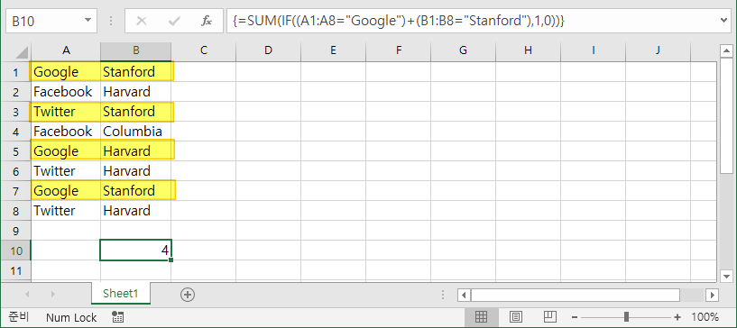Click next sheet navigation arrow

pos(52,295)
